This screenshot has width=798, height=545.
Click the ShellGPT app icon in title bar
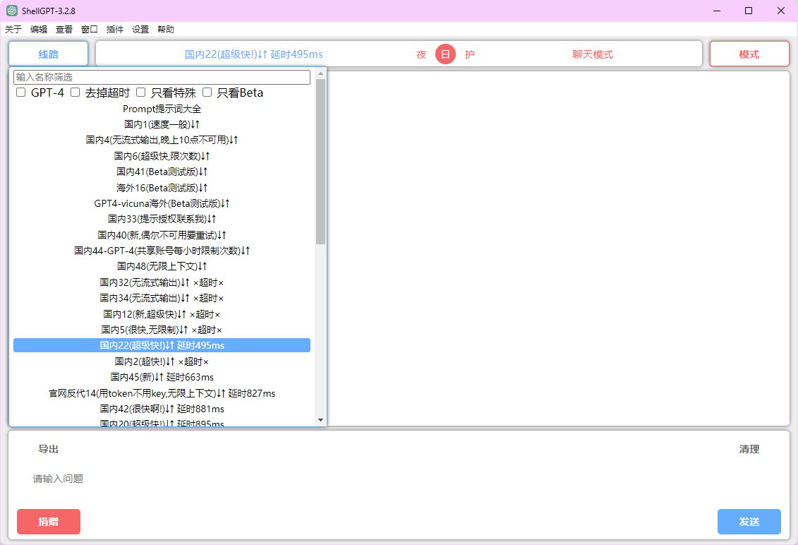tap(12, 11)
